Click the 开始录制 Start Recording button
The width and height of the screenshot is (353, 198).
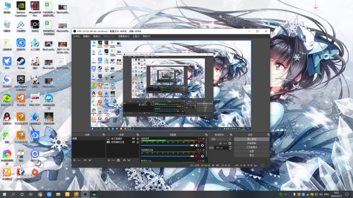[252, 143]
